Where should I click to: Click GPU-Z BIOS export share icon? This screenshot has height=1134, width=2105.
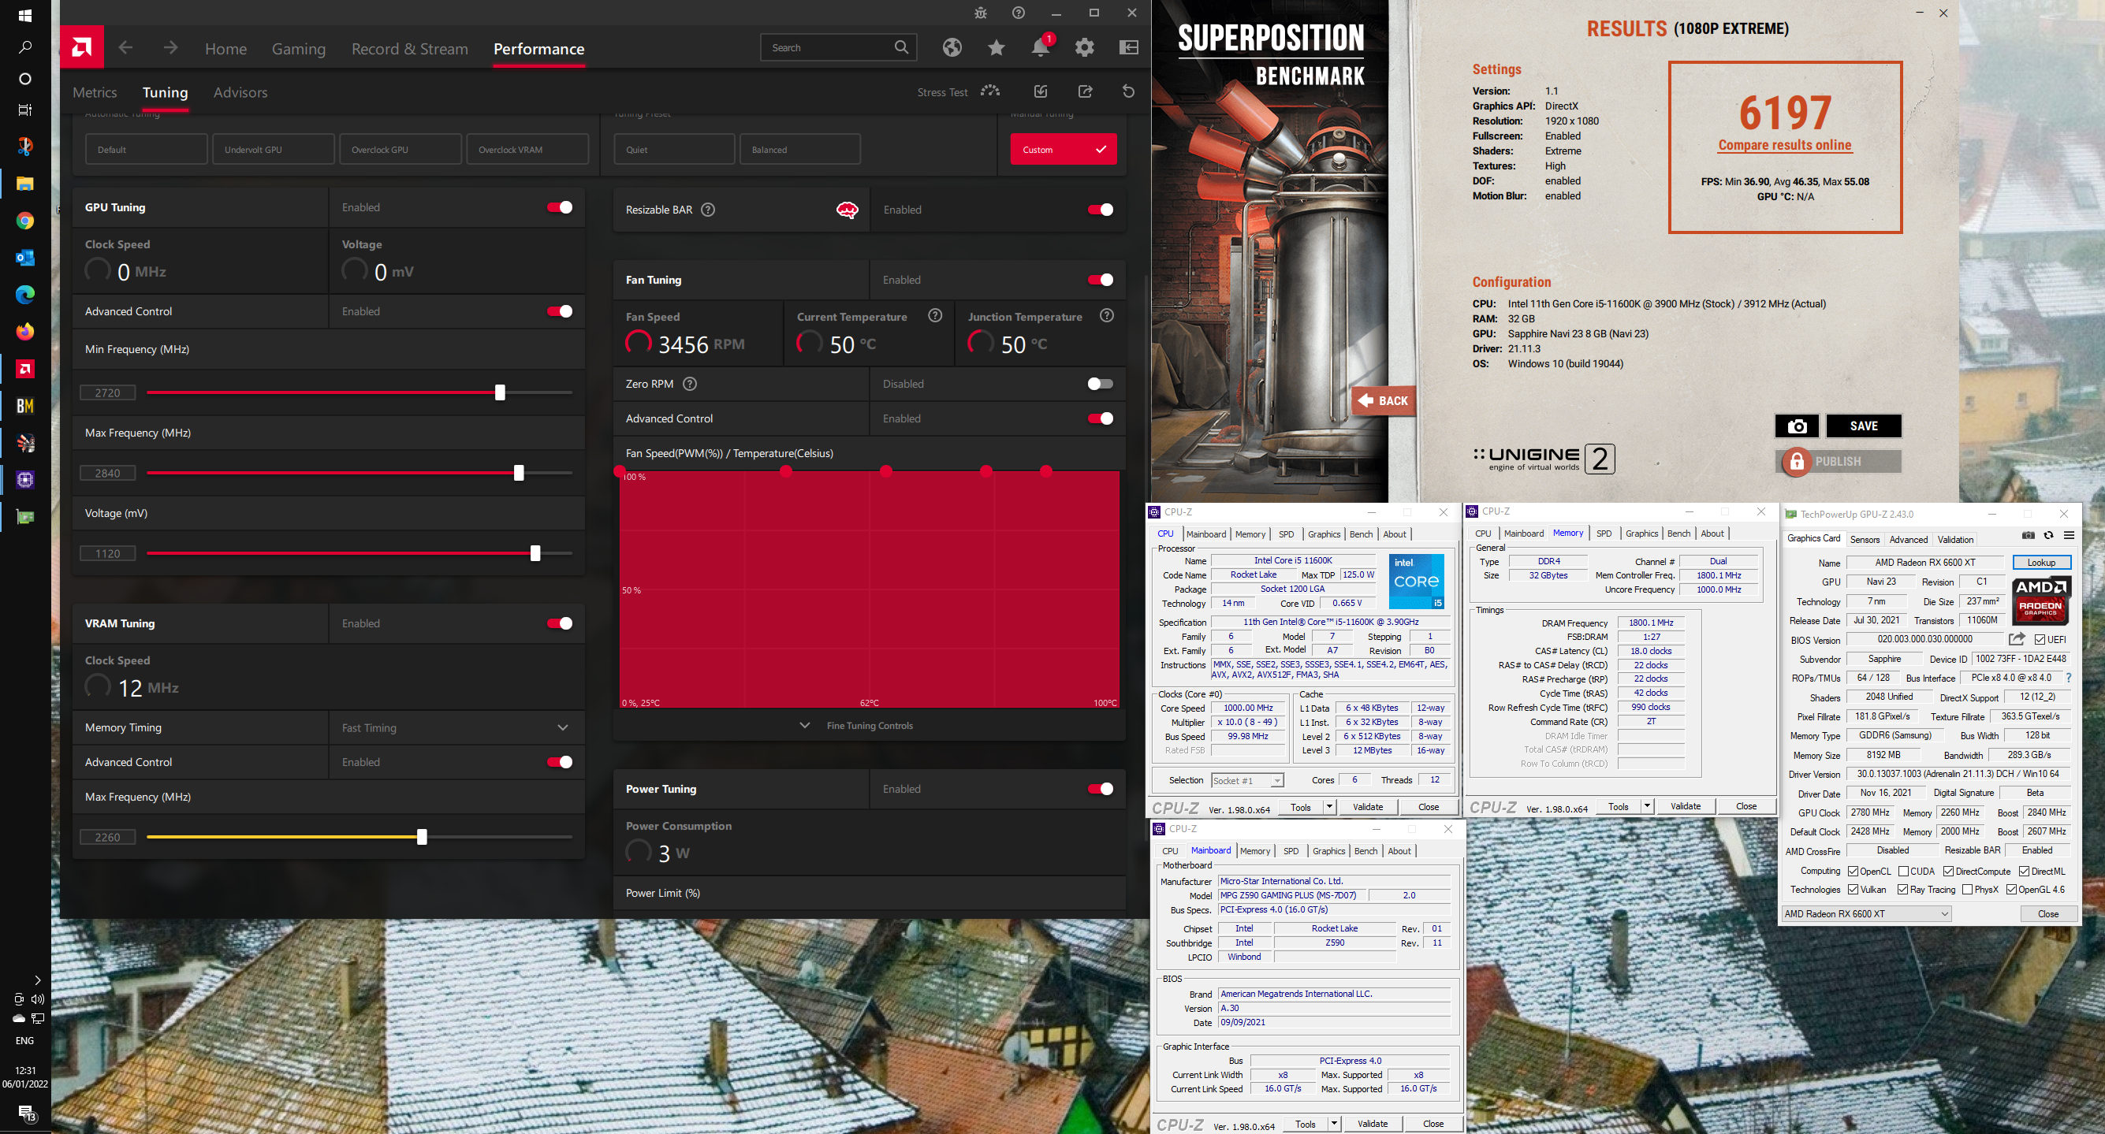pos(2017,639)
